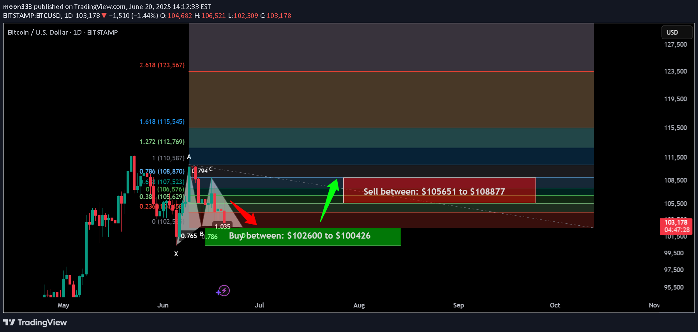Select the green Buy between zone box
698x332 pixels.
pos(303,237)
